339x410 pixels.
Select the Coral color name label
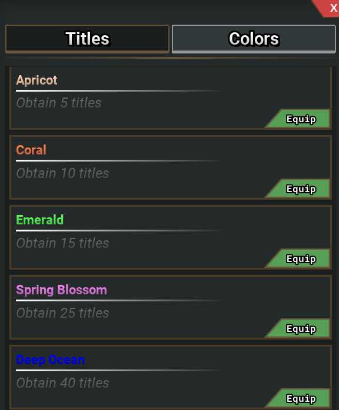pyautogui.click(x=31, y=150)
